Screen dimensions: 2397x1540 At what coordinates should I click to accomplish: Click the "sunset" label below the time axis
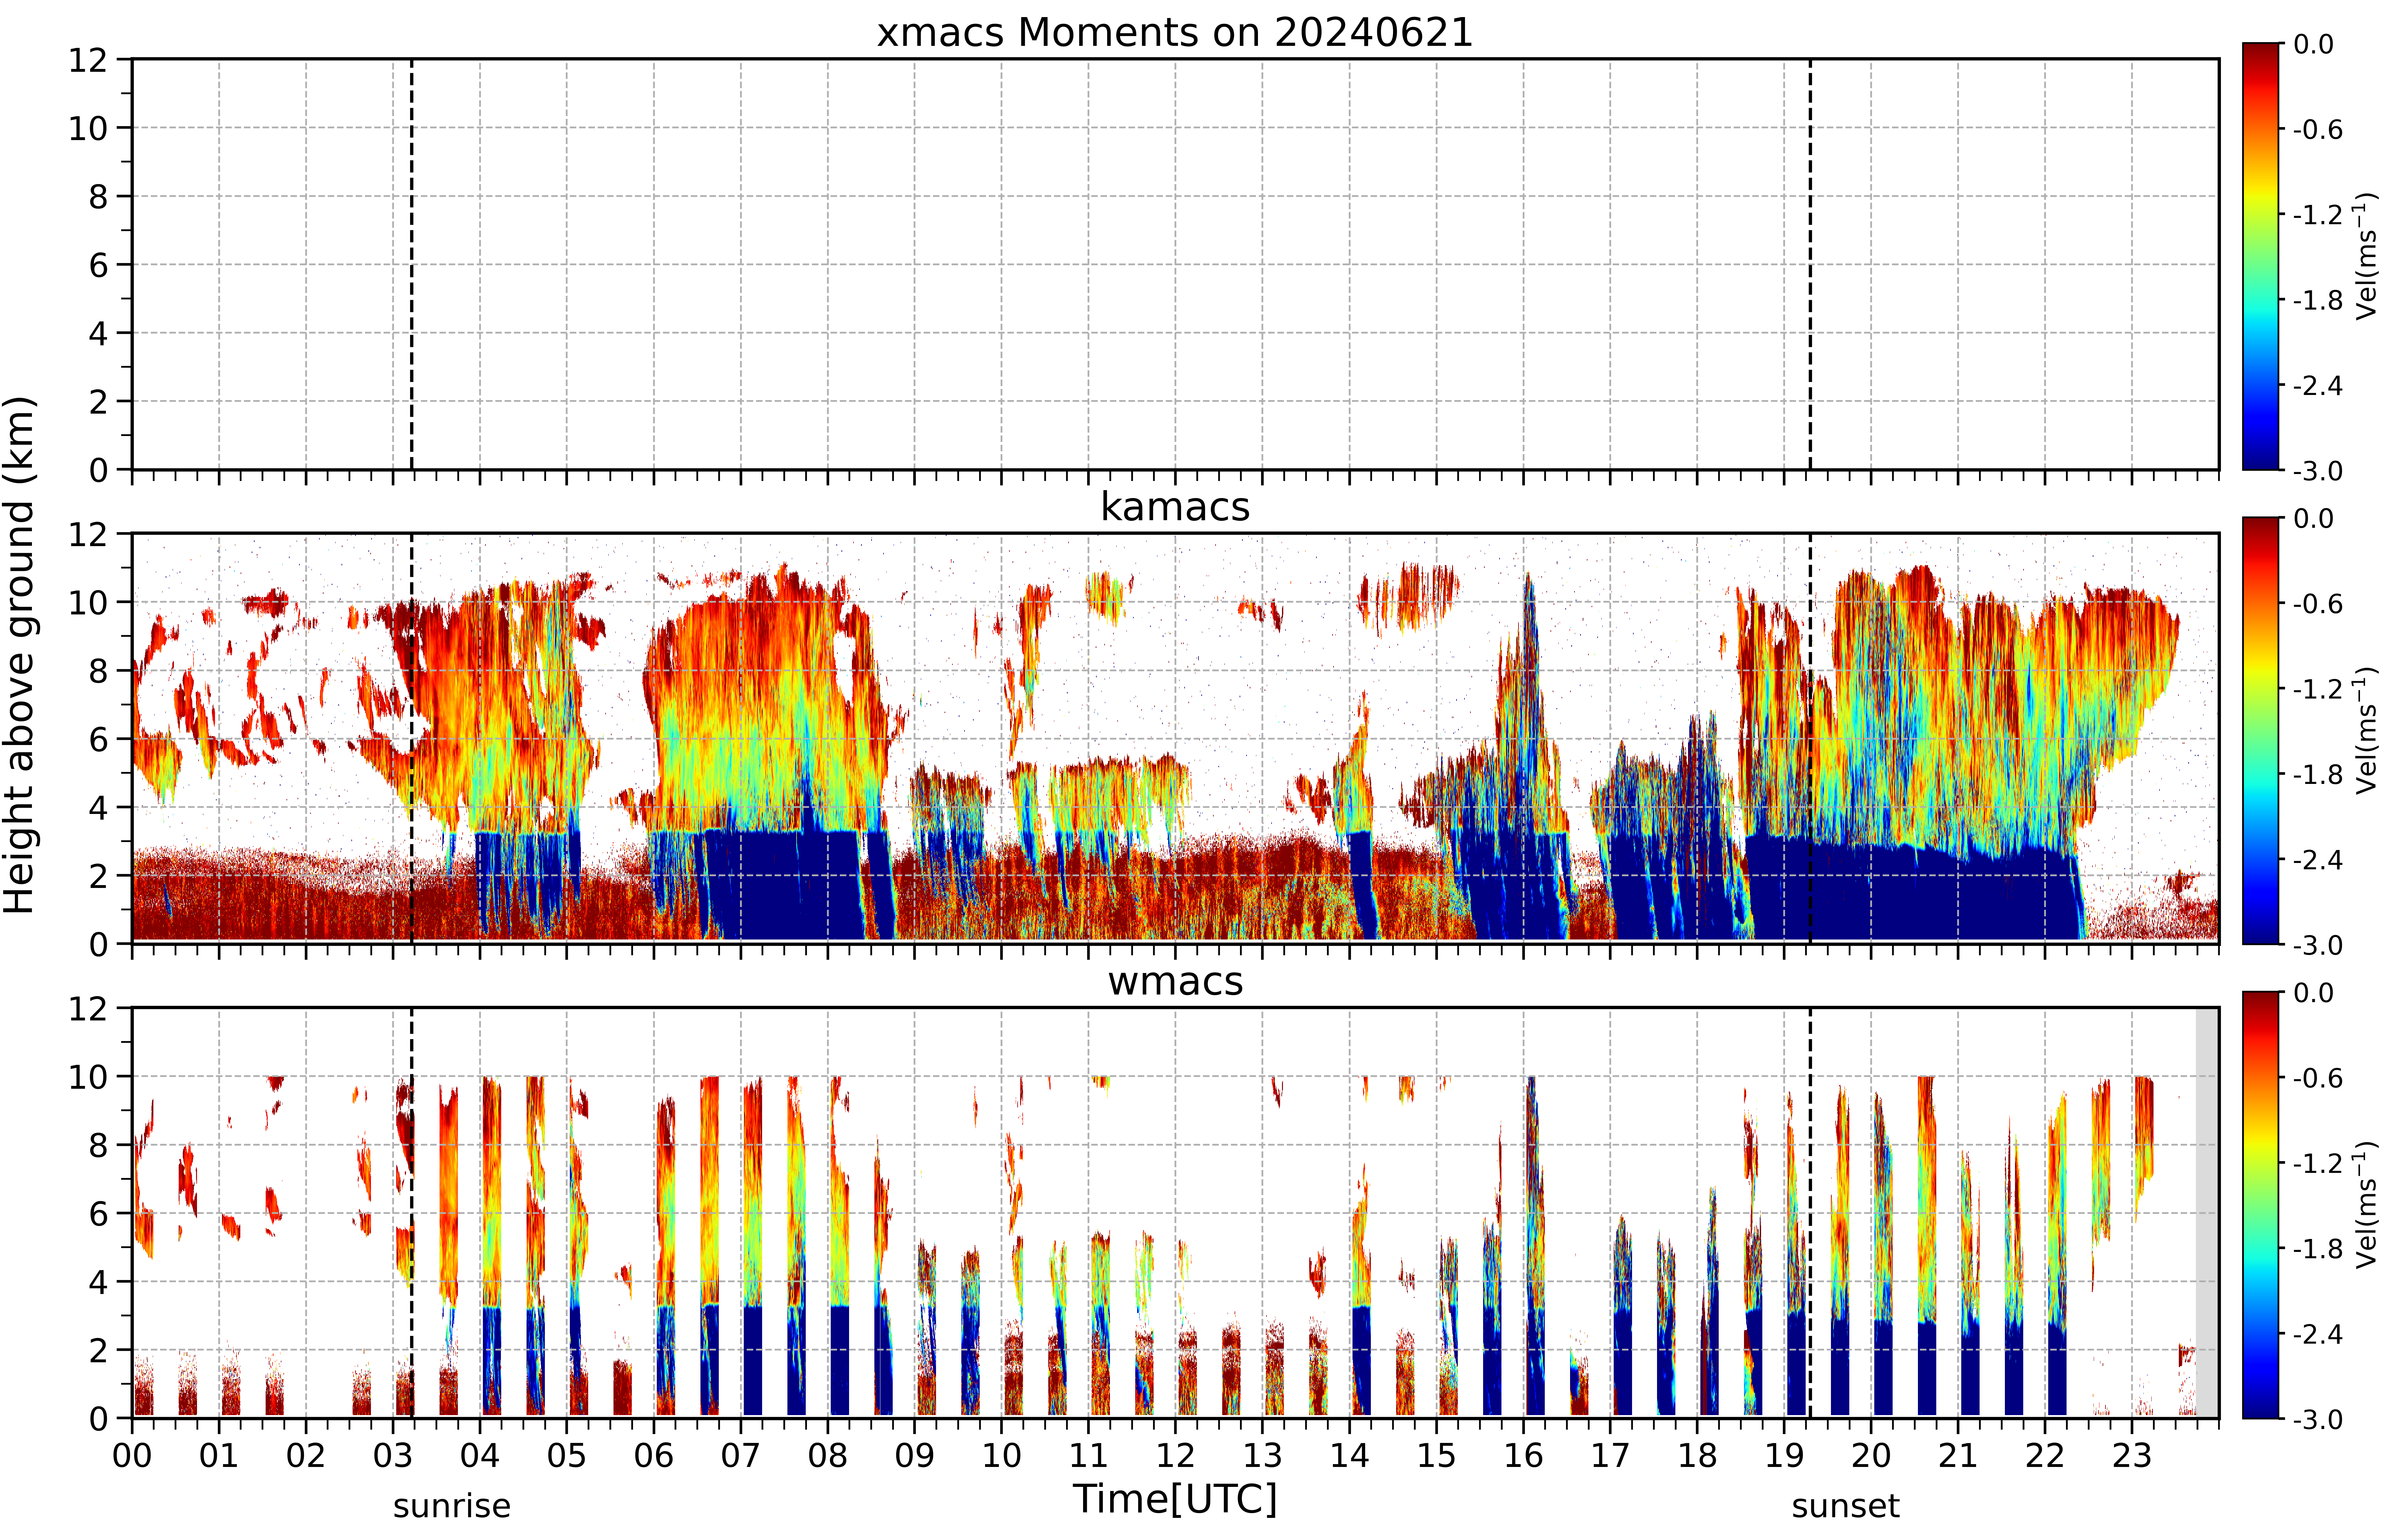1846,1506
